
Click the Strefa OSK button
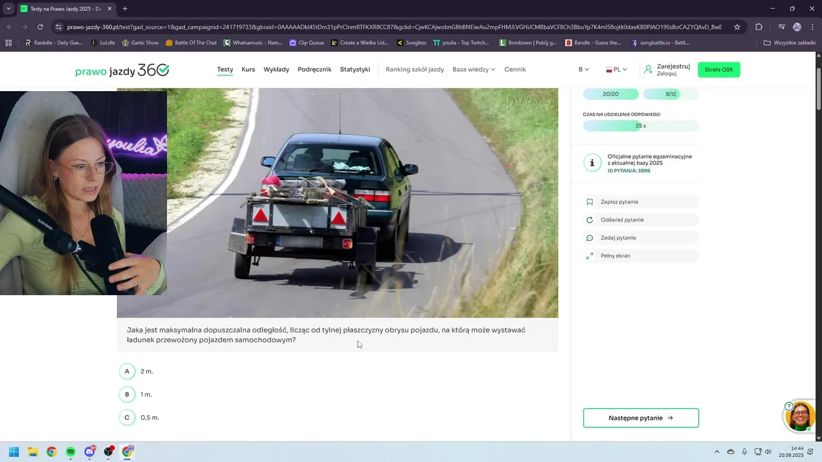click(x=719, y=69)
